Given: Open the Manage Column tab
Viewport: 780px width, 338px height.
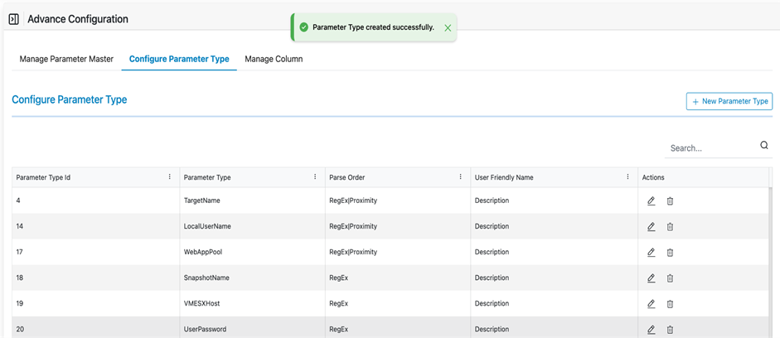Looking at the screenshot, I should click(x=274, y=60).
